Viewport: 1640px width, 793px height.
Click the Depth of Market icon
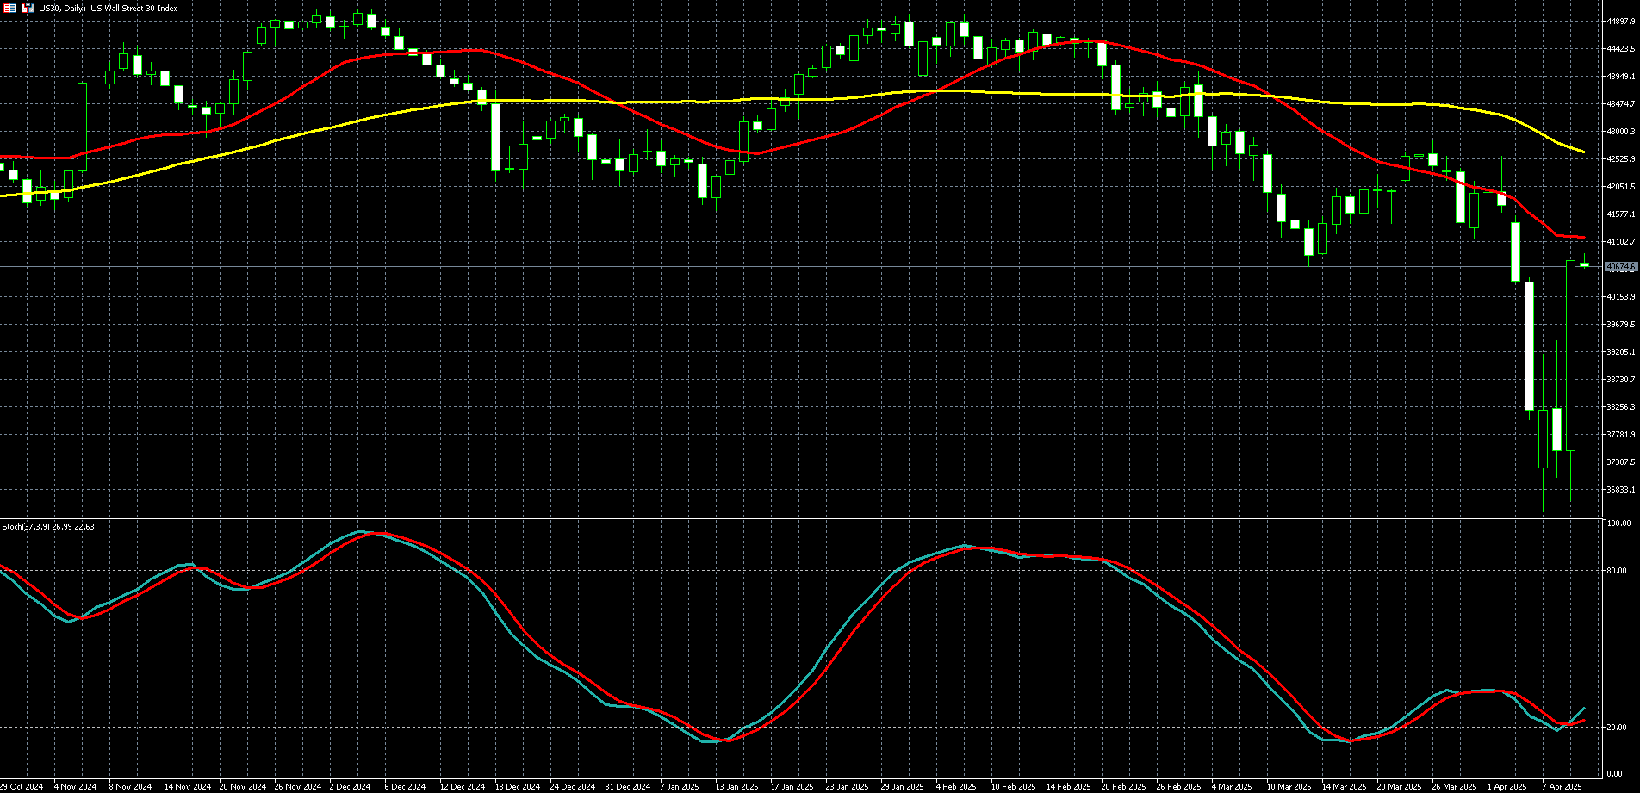coord(9,8)
